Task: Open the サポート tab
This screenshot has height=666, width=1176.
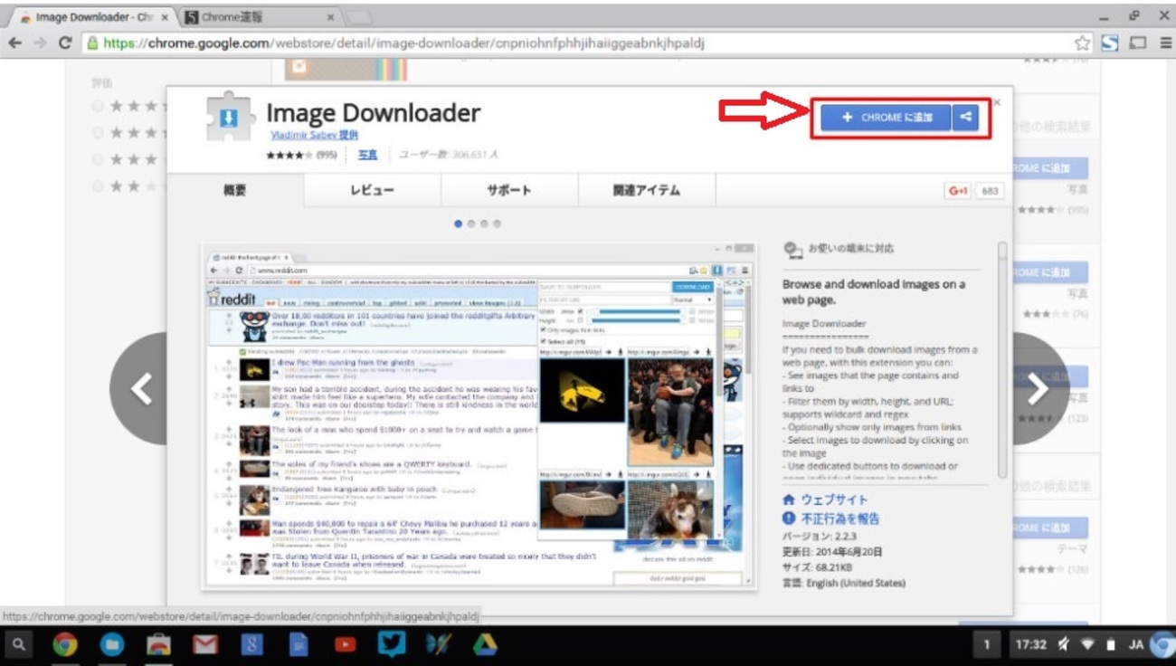Action: (x=509, y=191)
